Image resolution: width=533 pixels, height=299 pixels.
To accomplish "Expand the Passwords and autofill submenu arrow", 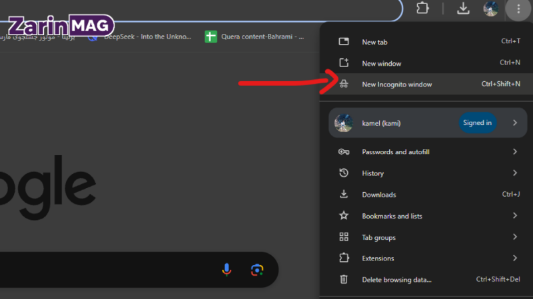I will [515, 151].
